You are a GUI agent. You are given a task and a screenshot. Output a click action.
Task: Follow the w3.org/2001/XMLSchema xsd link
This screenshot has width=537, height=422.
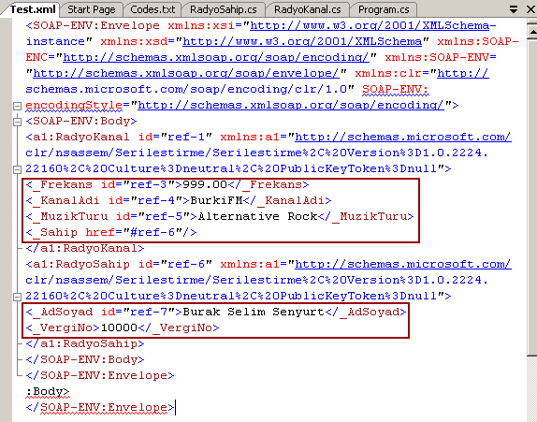(x=302, y=42)
